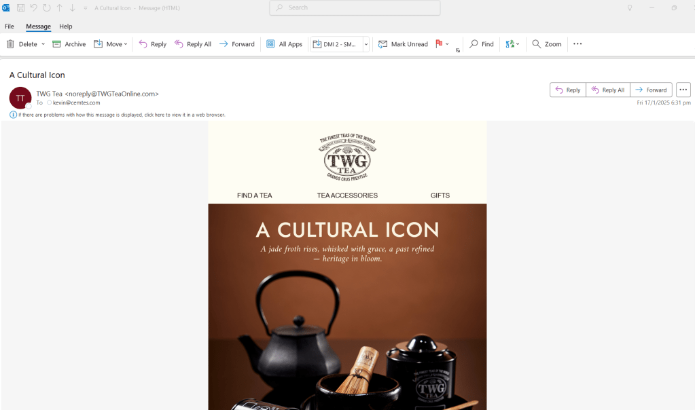Click the translate icon in the ribbon

click(510, 44)
